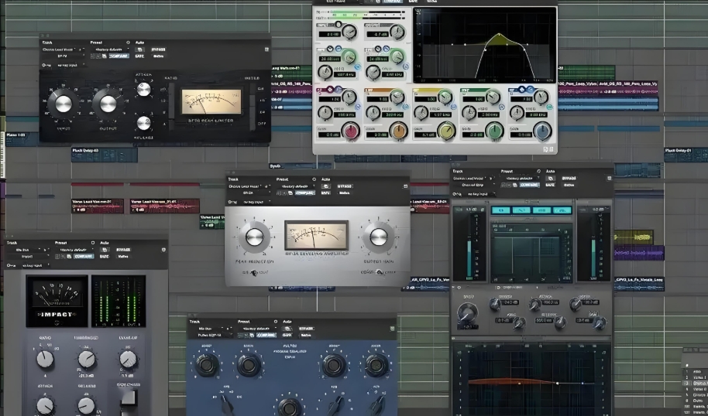Click the second cyan module button in Channel Strip
The height and width of the screenshot is (416, 708).
521,210
